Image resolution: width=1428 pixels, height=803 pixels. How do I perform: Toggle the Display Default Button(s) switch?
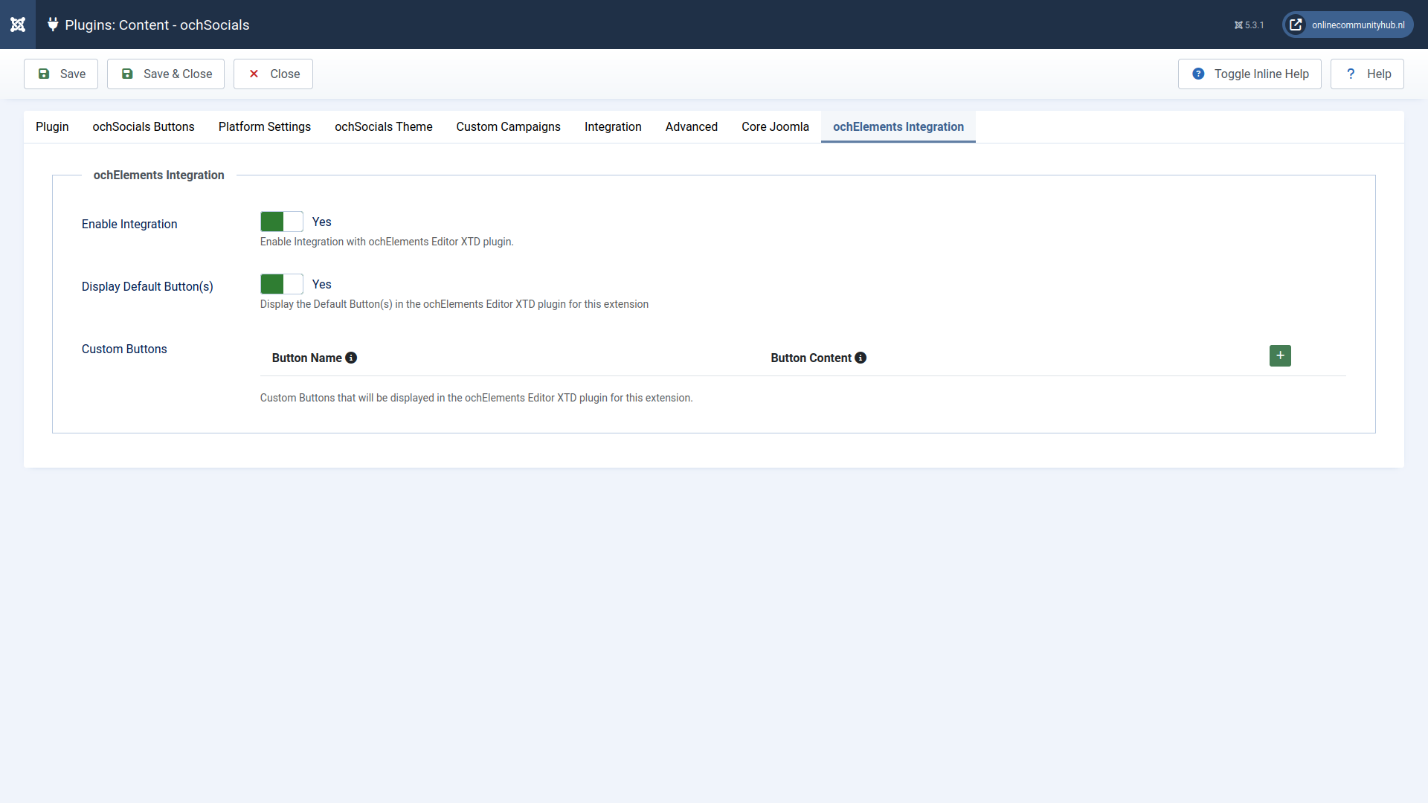282,284
